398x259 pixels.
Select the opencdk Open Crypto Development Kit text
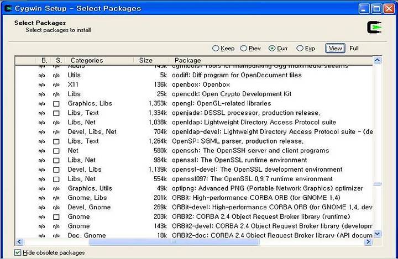(232, 94)
